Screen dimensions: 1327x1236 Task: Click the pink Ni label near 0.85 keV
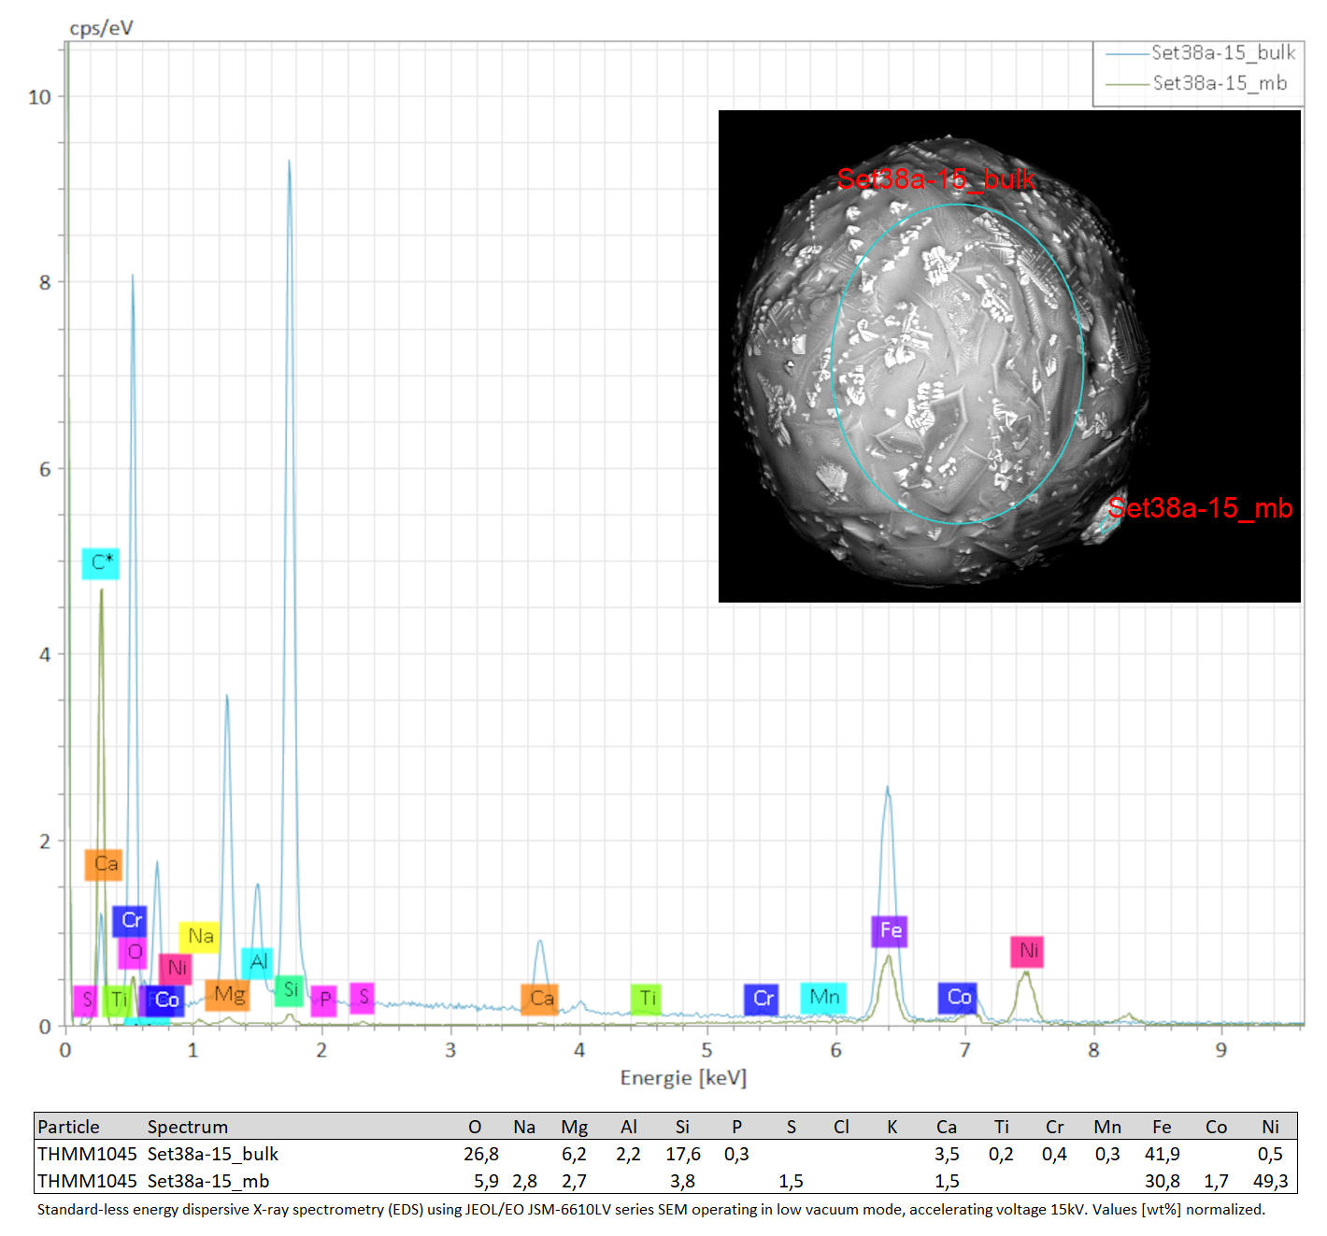coord(176,969)
